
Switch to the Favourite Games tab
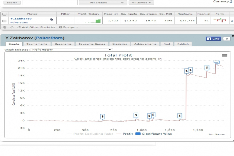pyautogui.click(x=92, y=44)
